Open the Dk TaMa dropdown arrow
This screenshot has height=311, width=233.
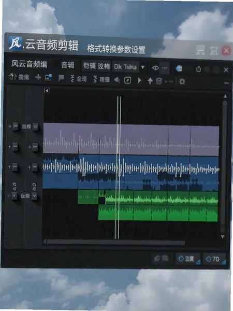pos(142,67)
